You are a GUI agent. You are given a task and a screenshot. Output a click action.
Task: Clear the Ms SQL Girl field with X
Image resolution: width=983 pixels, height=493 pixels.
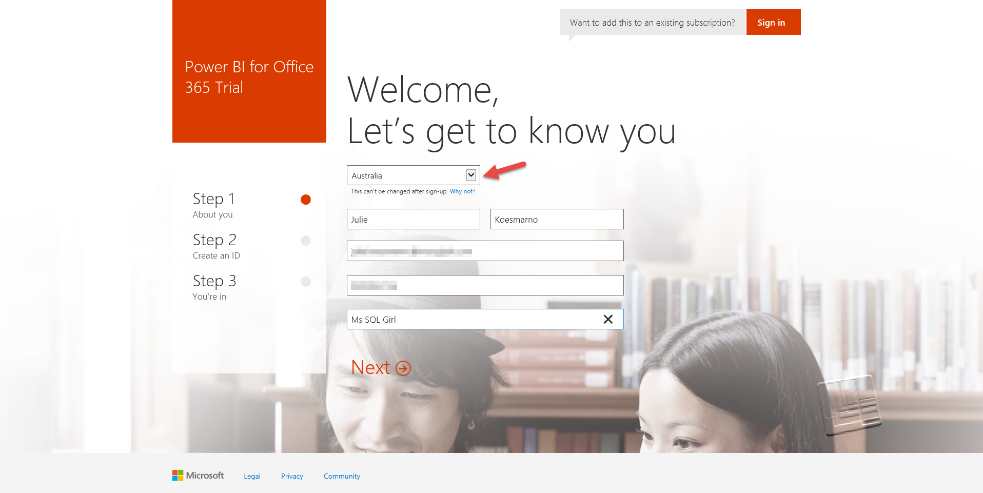click(608, 319)
